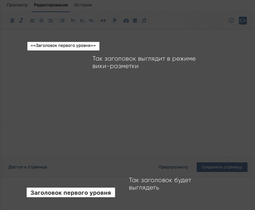
Task: Toggle bold formatting in the editor toolbar
Action: coord(12,21)
